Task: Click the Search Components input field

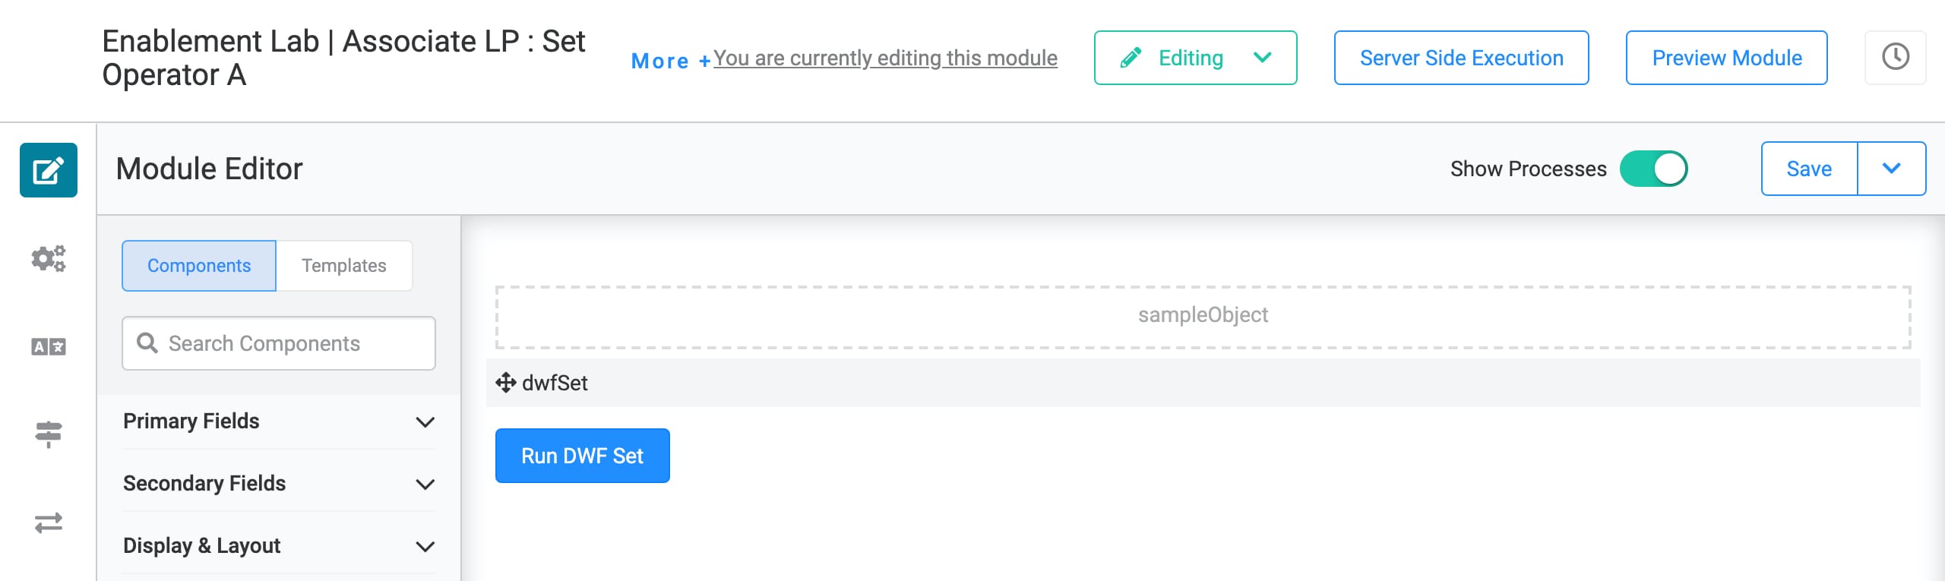Action: pos(279,343)
